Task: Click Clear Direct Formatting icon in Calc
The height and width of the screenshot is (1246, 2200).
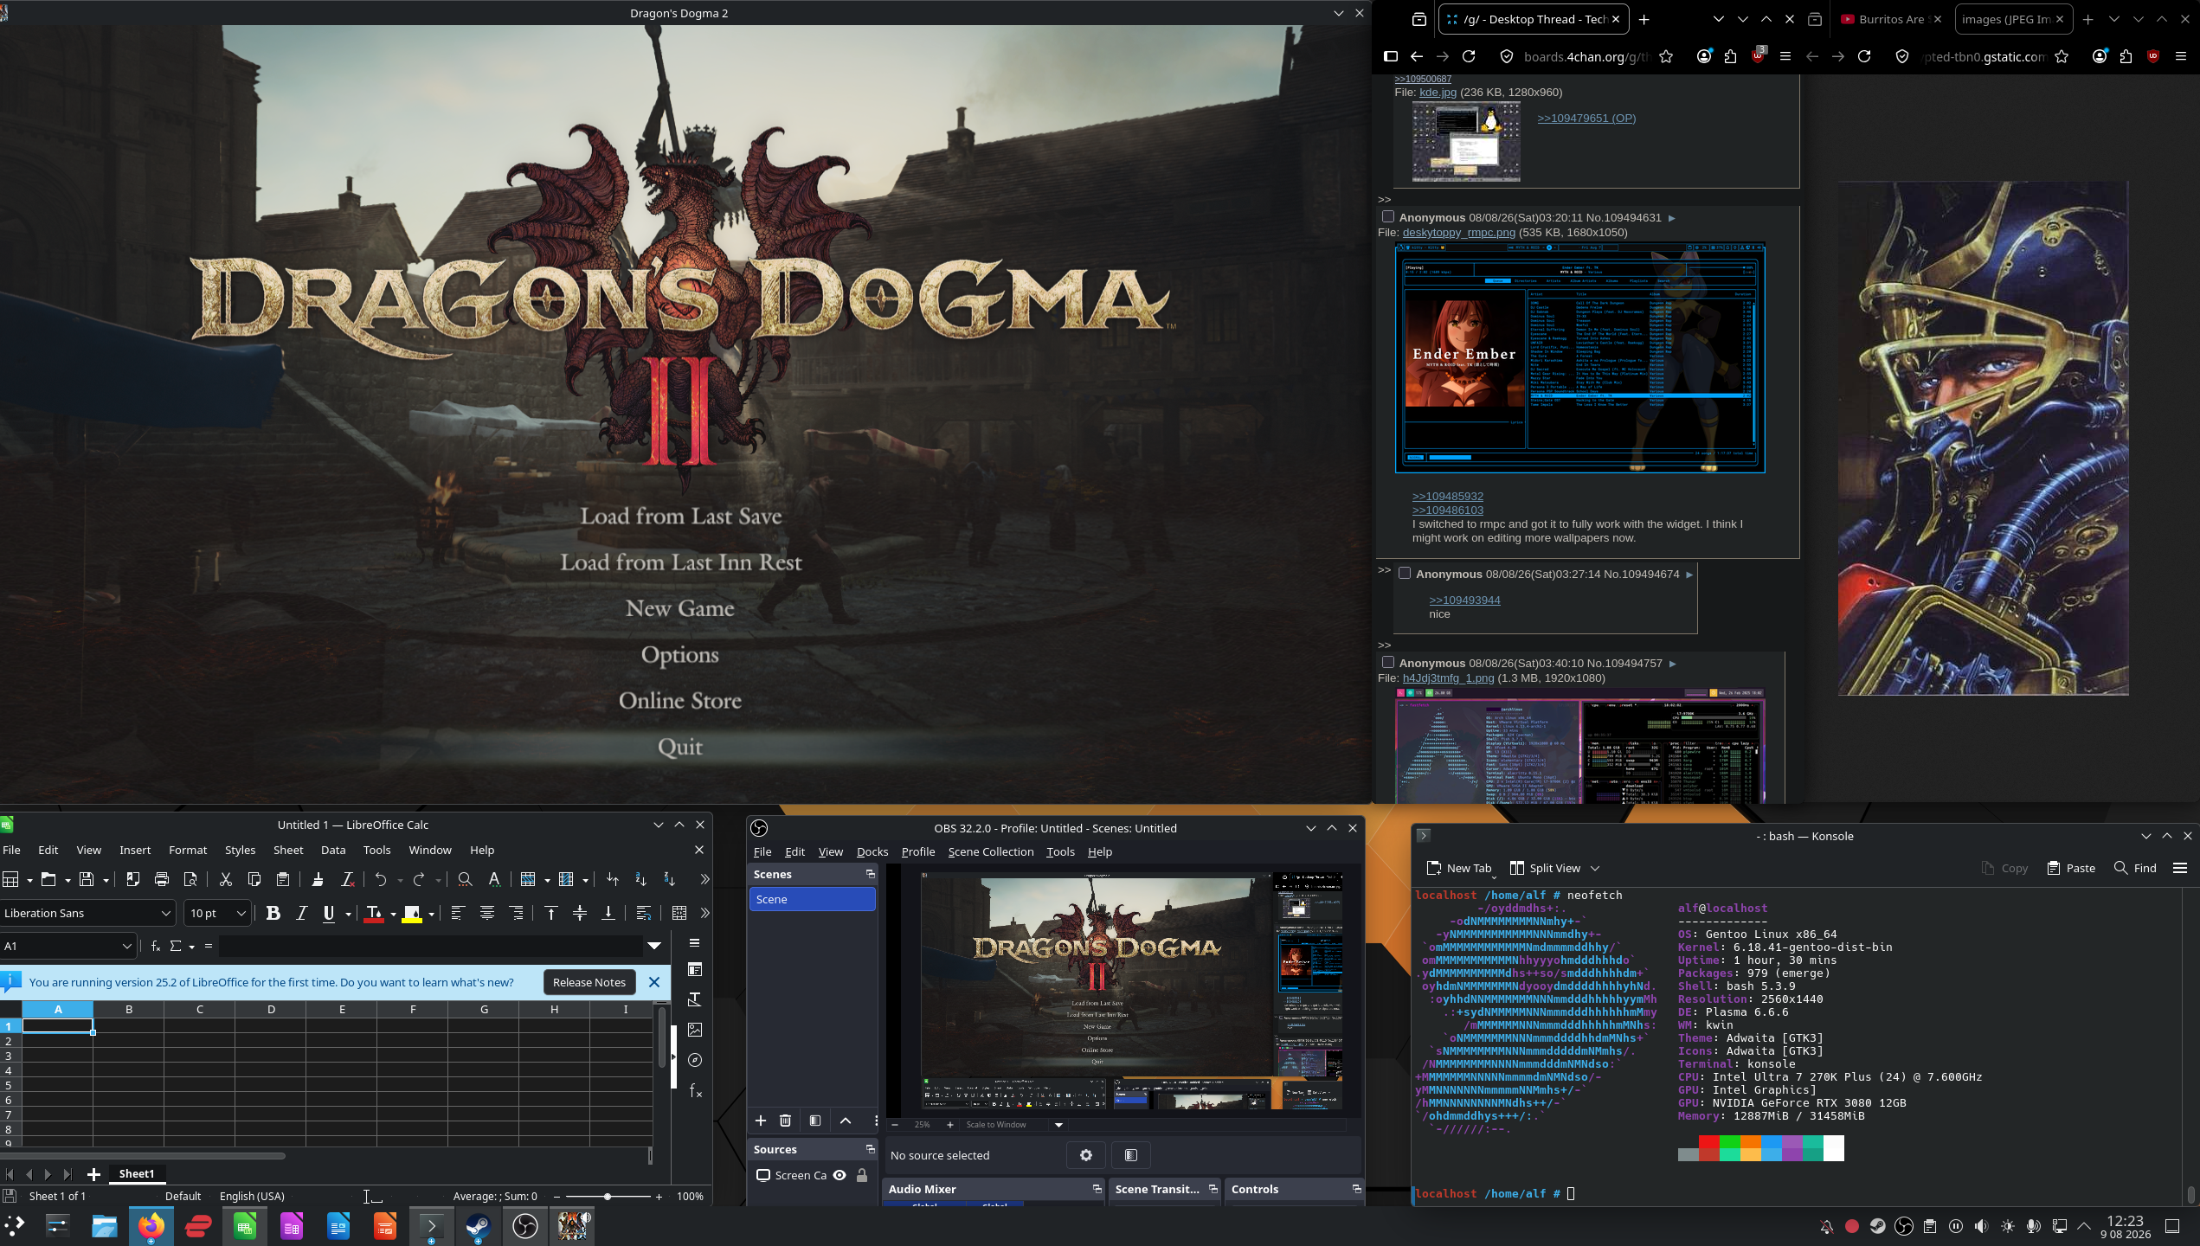Action: [347, 879]
